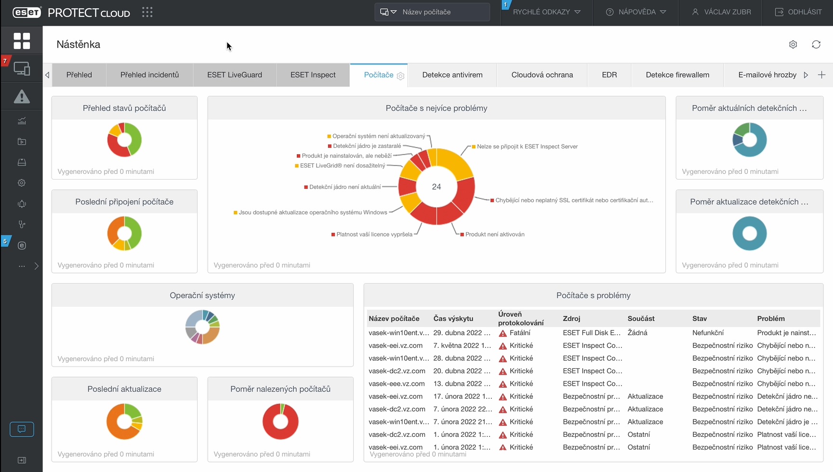Switch to the Přehled incidentů tab
Screen dimensions: 833x472
[149, 75]
